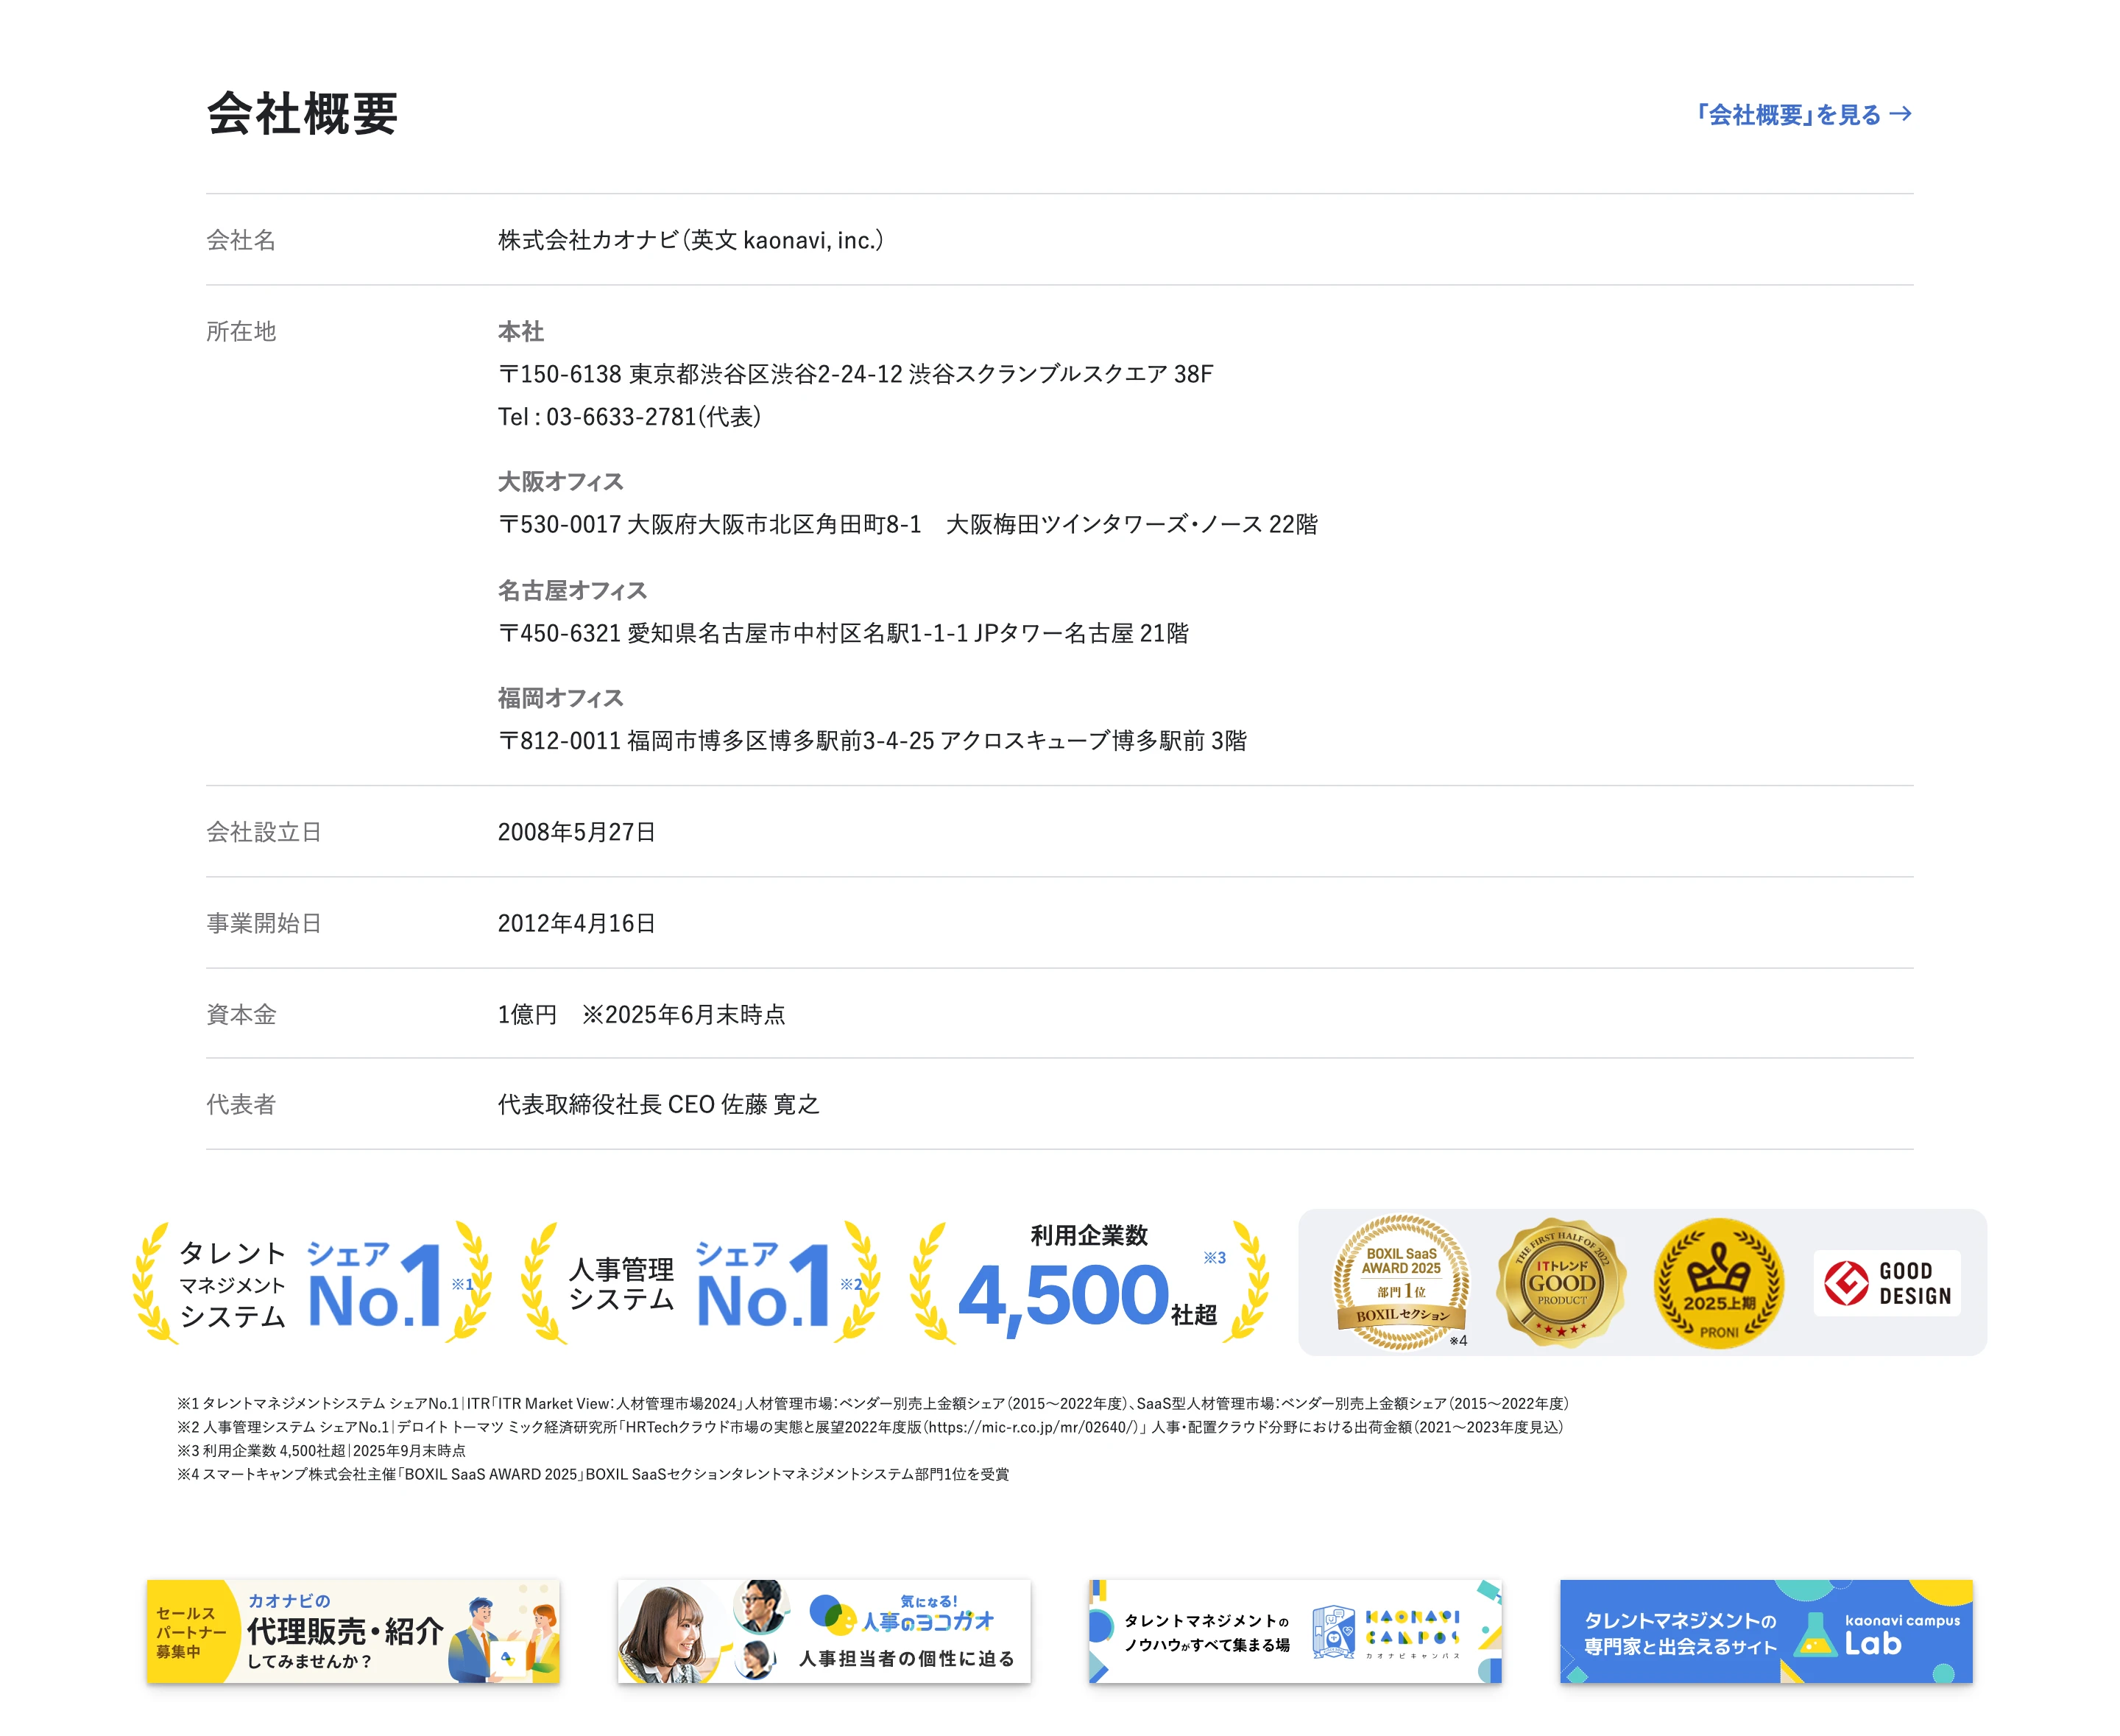Open the カオナビキャンパス know-how banner
2120x1736 pixels.
pyautogui.click(x=1295, y=1631)
